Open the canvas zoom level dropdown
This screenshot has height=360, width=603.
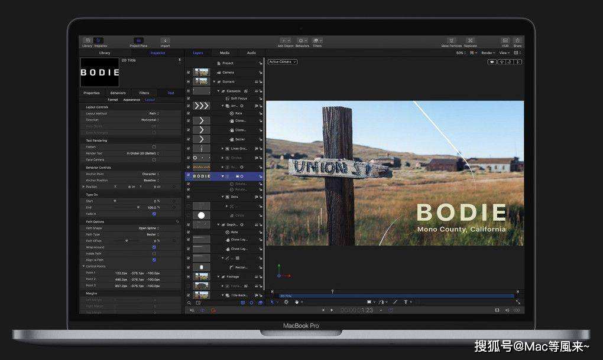click(461, 53)
